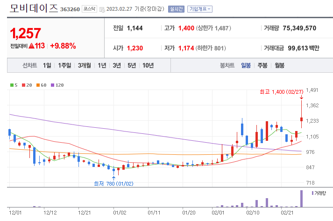Image resolution: width=333 pixels, height=221 pixels.
Task: Click the 전일 value 1,144
Action: click(x=135, y=28)
